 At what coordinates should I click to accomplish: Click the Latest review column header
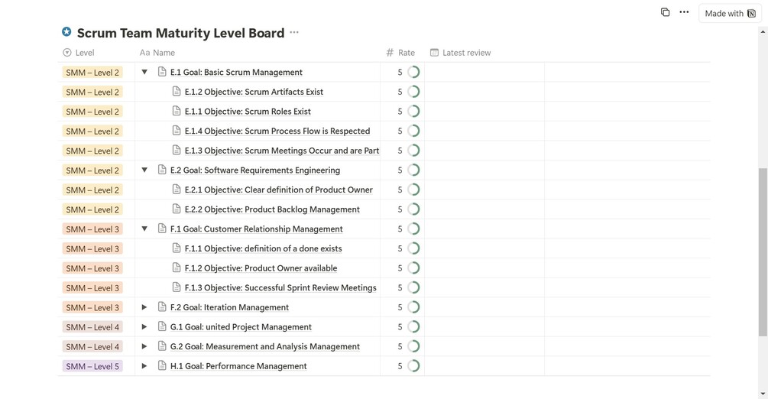466,53
